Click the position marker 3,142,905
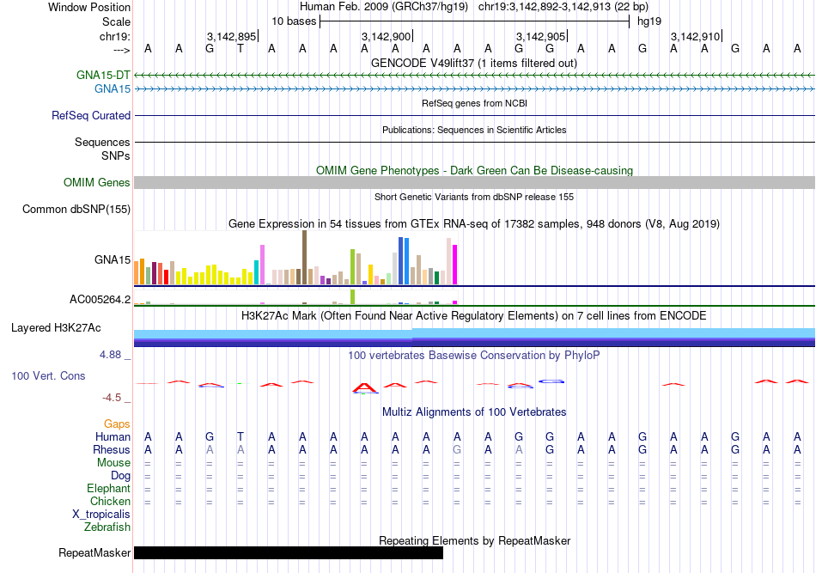Screen dimensions: 816x573 (540, 36)
